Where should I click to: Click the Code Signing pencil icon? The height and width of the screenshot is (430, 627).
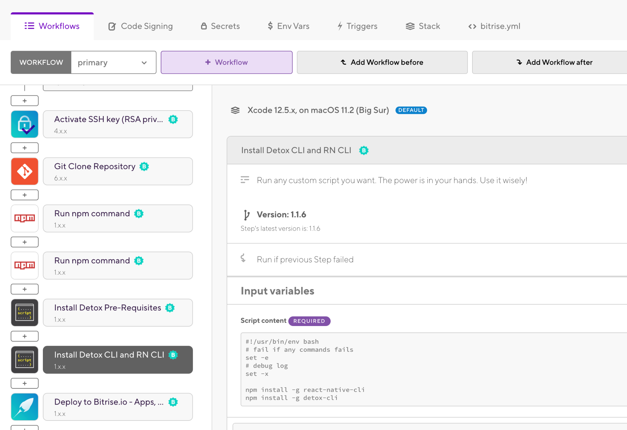[112, 27]
